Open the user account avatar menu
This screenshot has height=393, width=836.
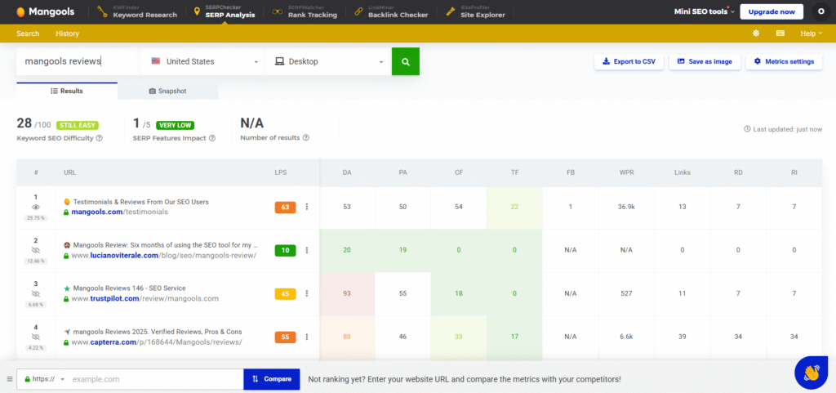point(820,11)
